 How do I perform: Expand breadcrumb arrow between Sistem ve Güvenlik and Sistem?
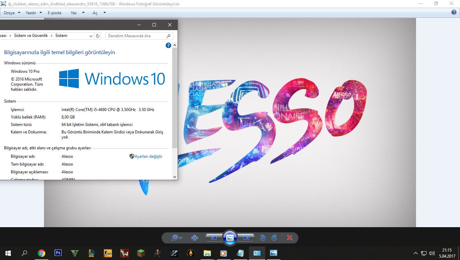pos(52,36)
